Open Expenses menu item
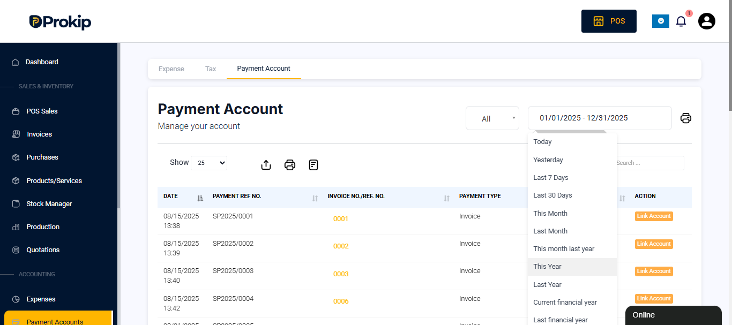This screenshot has height=325, width=732. [x=41, y=299]
